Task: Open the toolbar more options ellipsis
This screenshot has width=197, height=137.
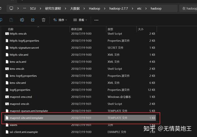Action: pos(96,20)
